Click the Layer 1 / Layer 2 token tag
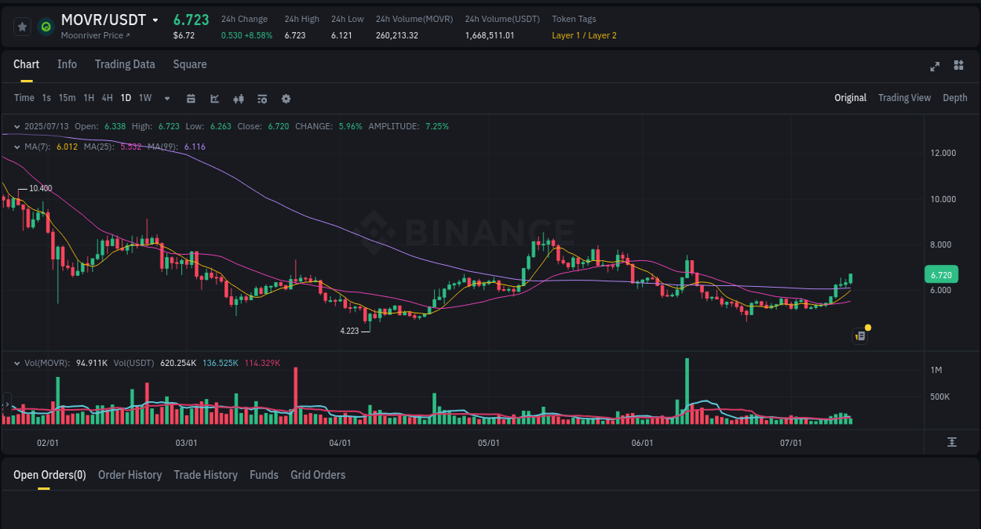 tap(584, 35)
